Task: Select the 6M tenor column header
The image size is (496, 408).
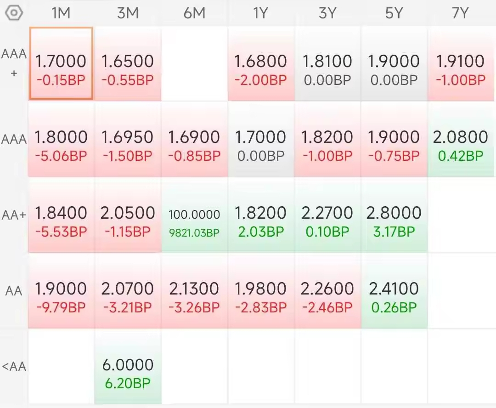Action: (x=195, y=13)
